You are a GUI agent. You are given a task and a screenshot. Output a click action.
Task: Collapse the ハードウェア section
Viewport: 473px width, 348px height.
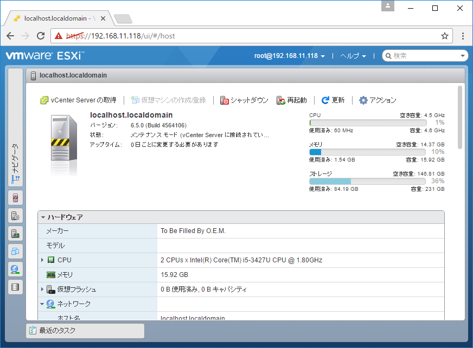[x=43, y=217]
